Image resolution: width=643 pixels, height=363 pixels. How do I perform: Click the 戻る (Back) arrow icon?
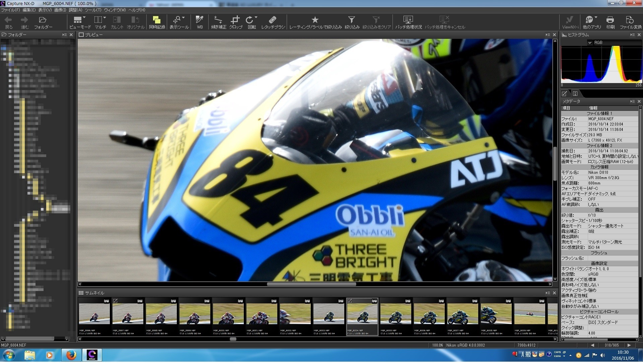[x=9, y=20]
